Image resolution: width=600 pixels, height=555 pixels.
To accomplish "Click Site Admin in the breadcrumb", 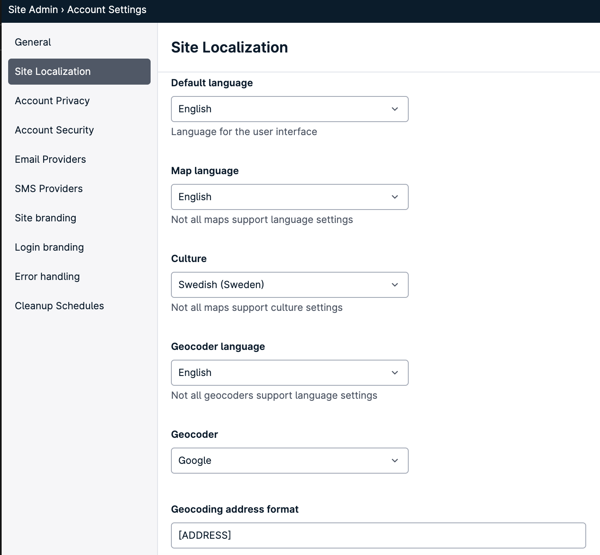I will click(x=33, y=10).
